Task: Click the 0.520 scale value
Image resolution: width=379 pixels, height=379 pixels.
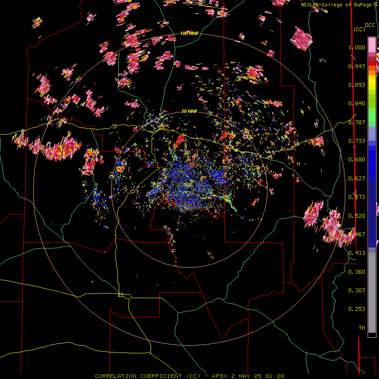Action: click(357, 216)
